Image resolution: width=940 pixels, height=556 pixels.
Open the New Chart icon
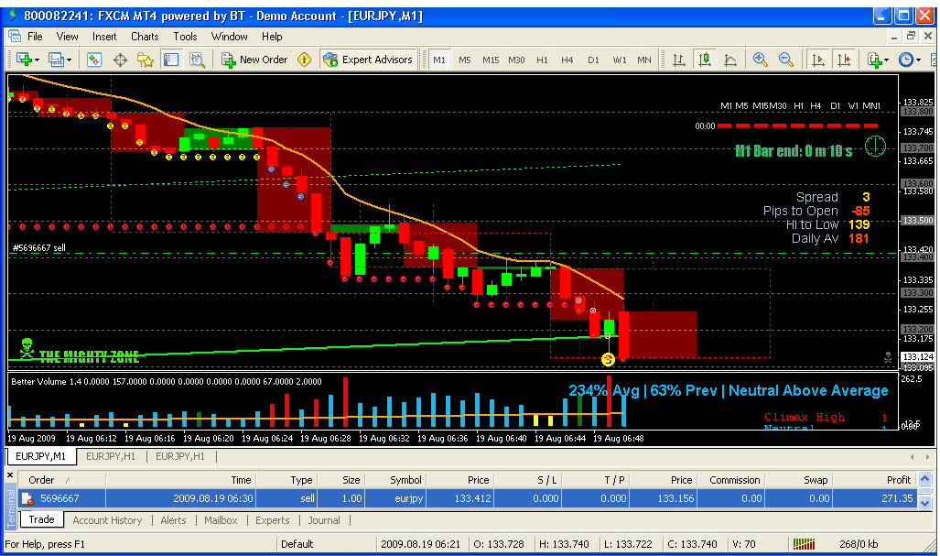pos(25,60)
